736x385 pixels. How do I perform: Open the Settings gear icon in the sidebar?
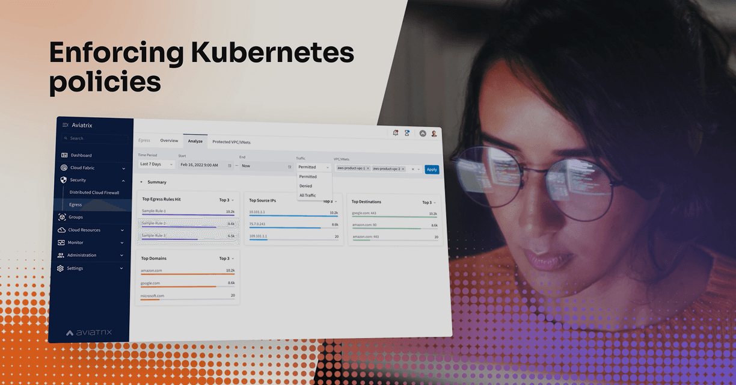62,268
